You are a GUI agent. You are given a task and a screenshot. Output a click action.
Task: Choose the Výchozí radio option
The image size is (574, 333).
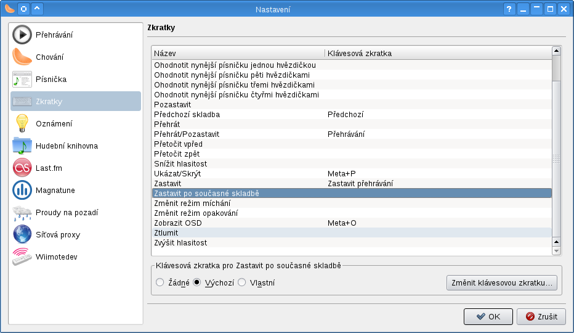[x=196, y=282]
